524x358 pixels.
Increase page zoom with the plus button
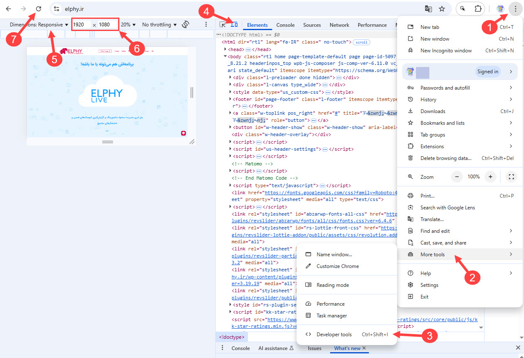[x=490, y=177]
